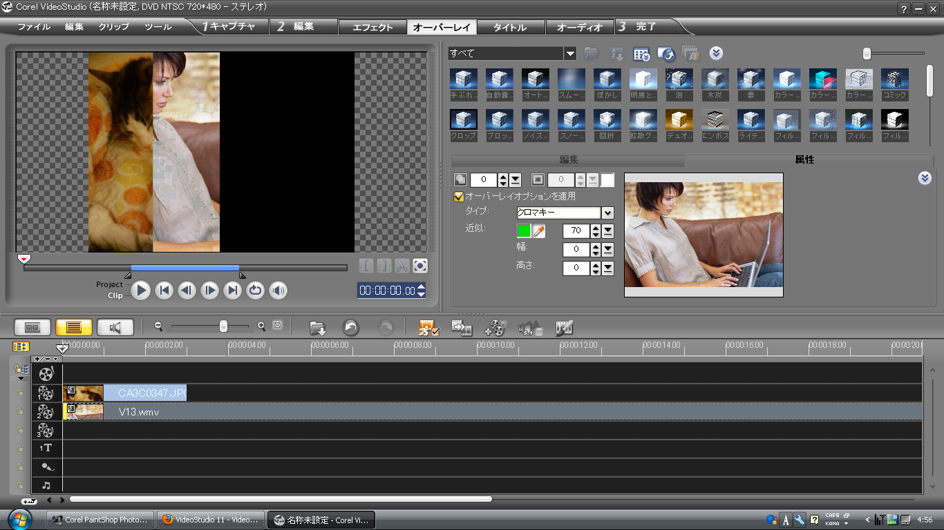Image resolution: width=944 pixels, height=530 pixels.
Task: Click the white border color swatch
Action: [607, 180]
